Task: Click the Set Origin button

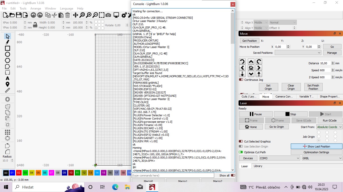Action: tap(268, 87)
